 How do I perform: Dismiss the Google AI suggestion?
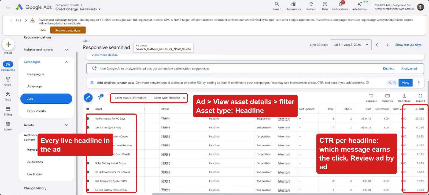[389, 69]
